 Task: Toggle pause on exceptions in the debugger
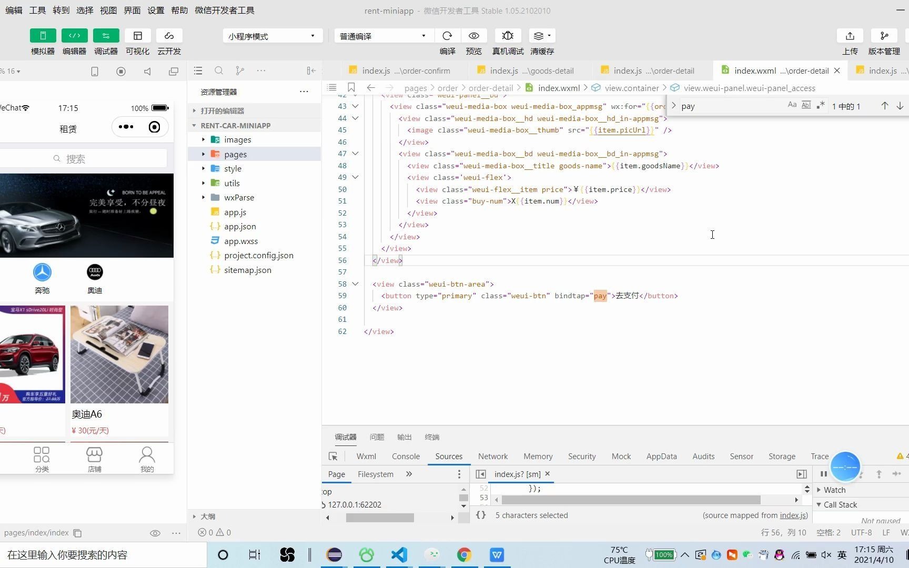tap(824, 474)
